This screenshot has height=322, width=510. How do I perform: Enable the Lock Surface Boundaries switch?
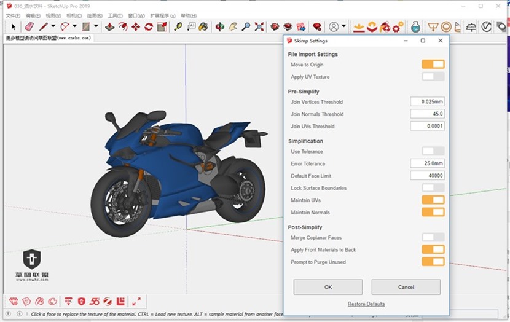click(433, 187)
